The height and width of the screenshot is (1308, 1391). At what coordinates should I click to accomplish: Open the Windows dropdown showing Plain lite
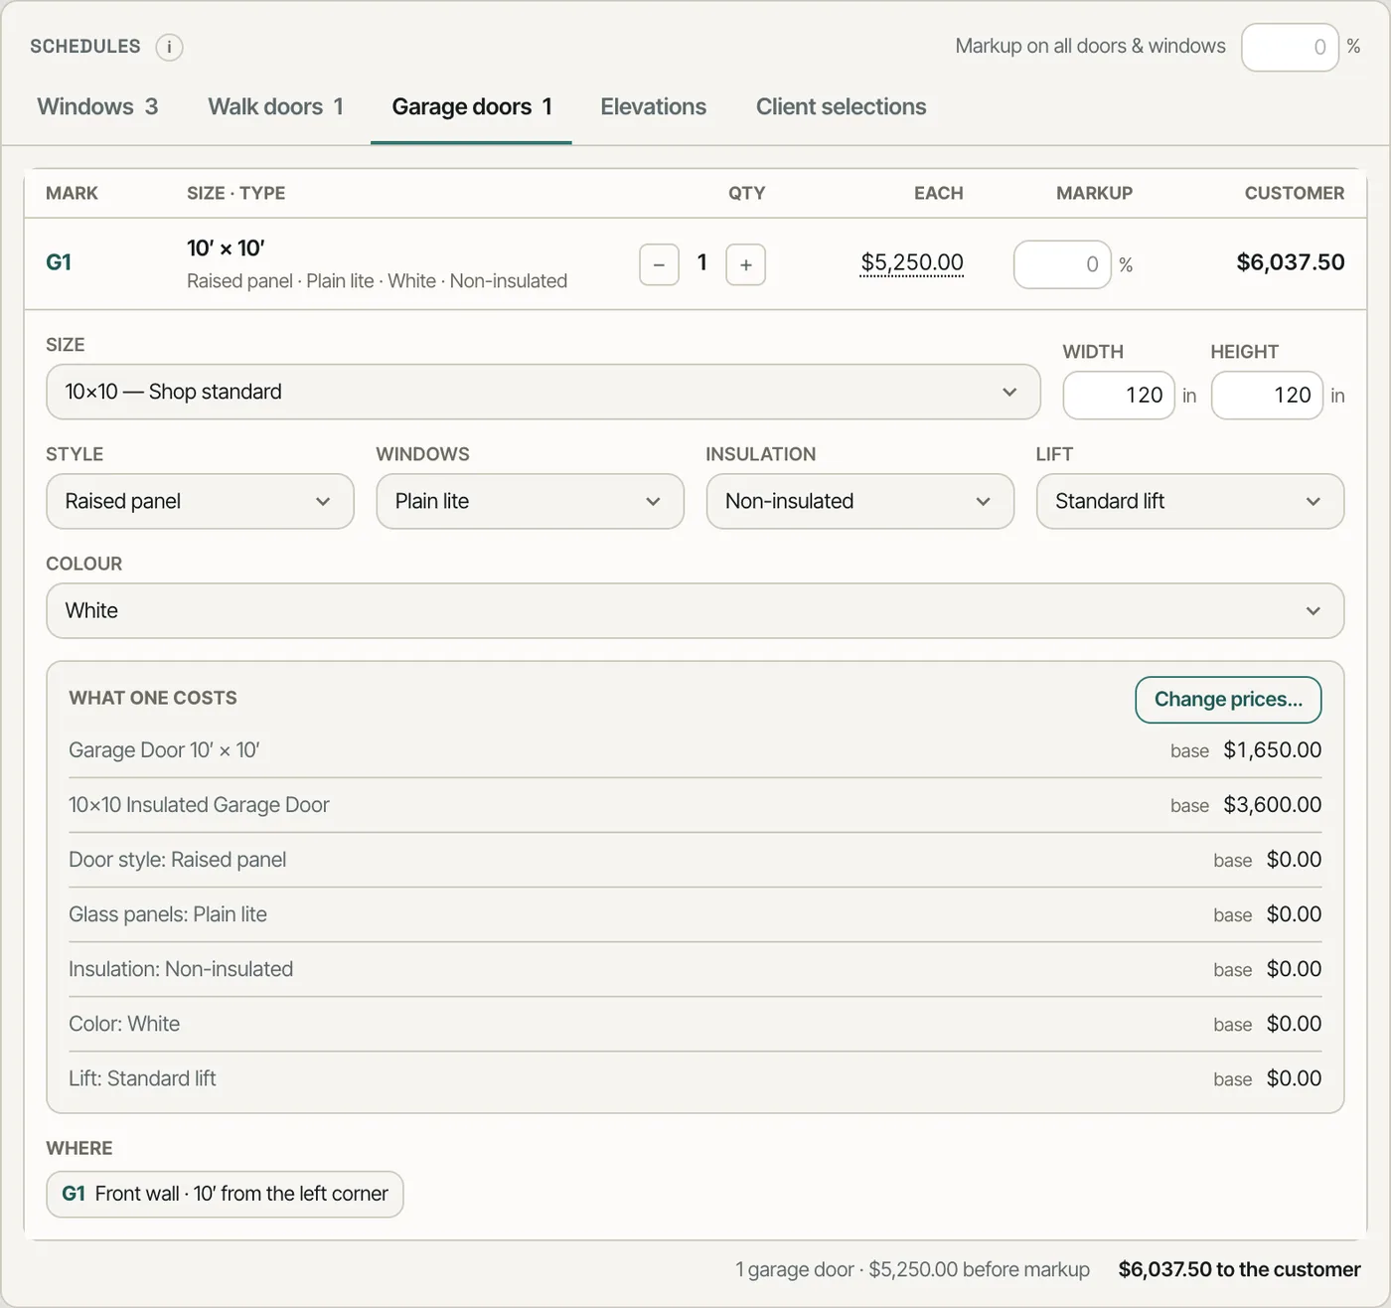point(530,501)
